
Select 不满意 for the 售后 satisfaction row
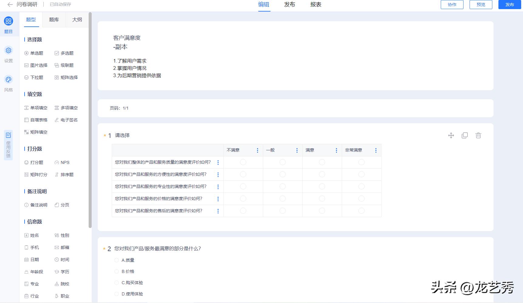243,211
